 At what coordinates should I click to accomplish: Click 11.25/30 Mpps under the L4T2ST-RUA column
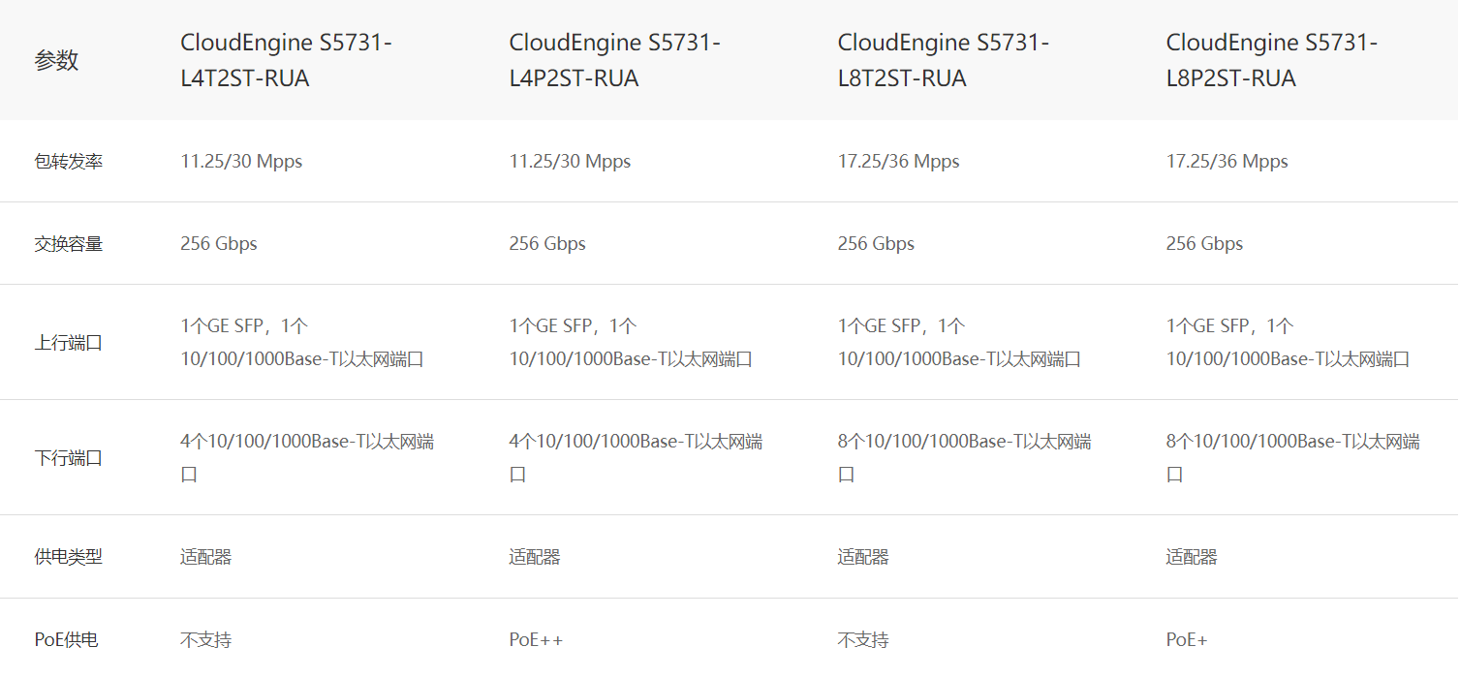click(x=241, y=162)
